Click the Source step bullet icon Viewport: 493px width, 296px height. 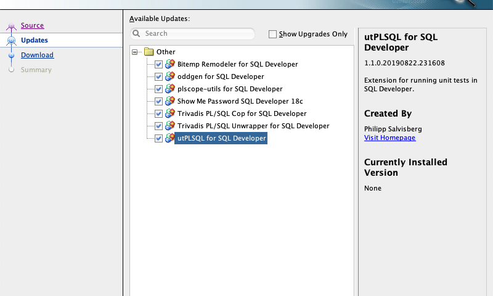pyautogui.click(x=12, y=26)
